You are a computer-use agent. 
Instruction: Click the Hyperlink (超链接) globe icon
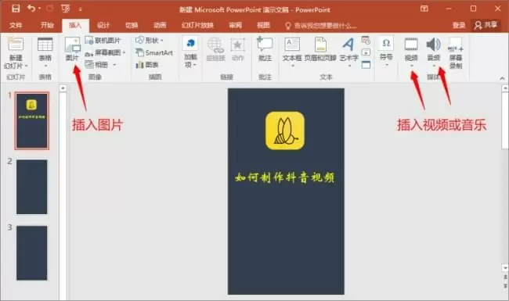(215, 45)
